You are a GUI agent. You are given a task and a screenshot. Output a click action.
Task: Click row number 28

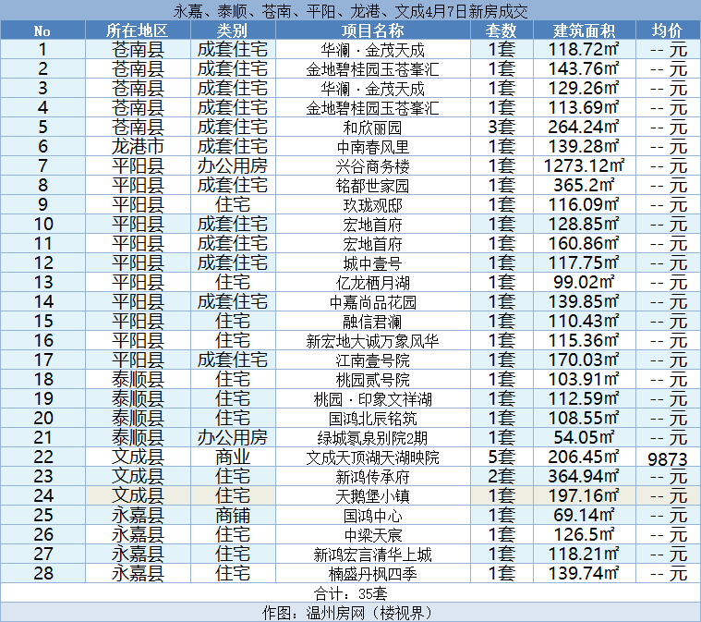click(43, 573)
